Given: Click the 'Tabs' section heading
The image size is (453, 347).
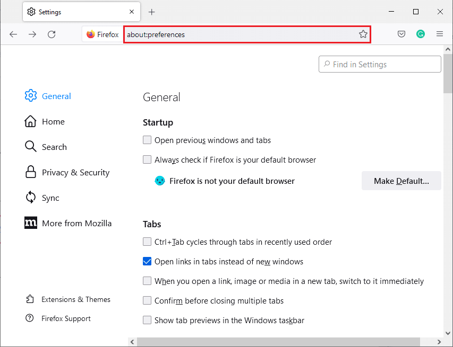Looking at the screenshot, I should (152, 224).
